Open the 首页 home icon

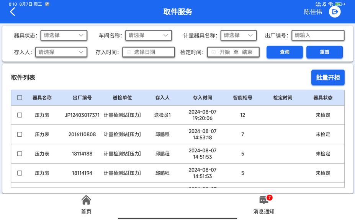(86, 200)
